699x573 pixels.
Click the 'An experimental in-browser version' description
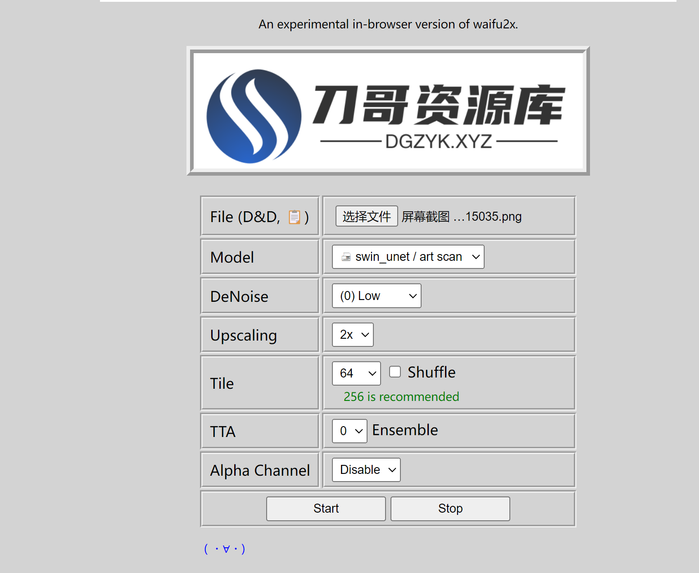point(388,24)
